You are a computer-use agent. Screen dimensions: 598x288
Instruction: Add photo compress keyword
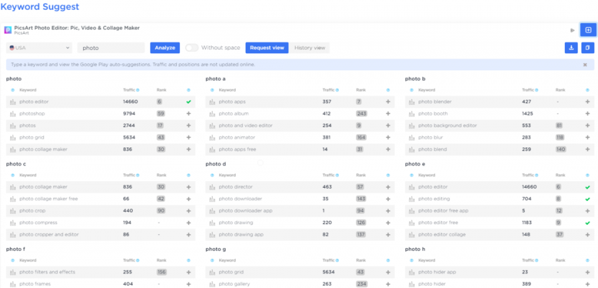[189, 223]
